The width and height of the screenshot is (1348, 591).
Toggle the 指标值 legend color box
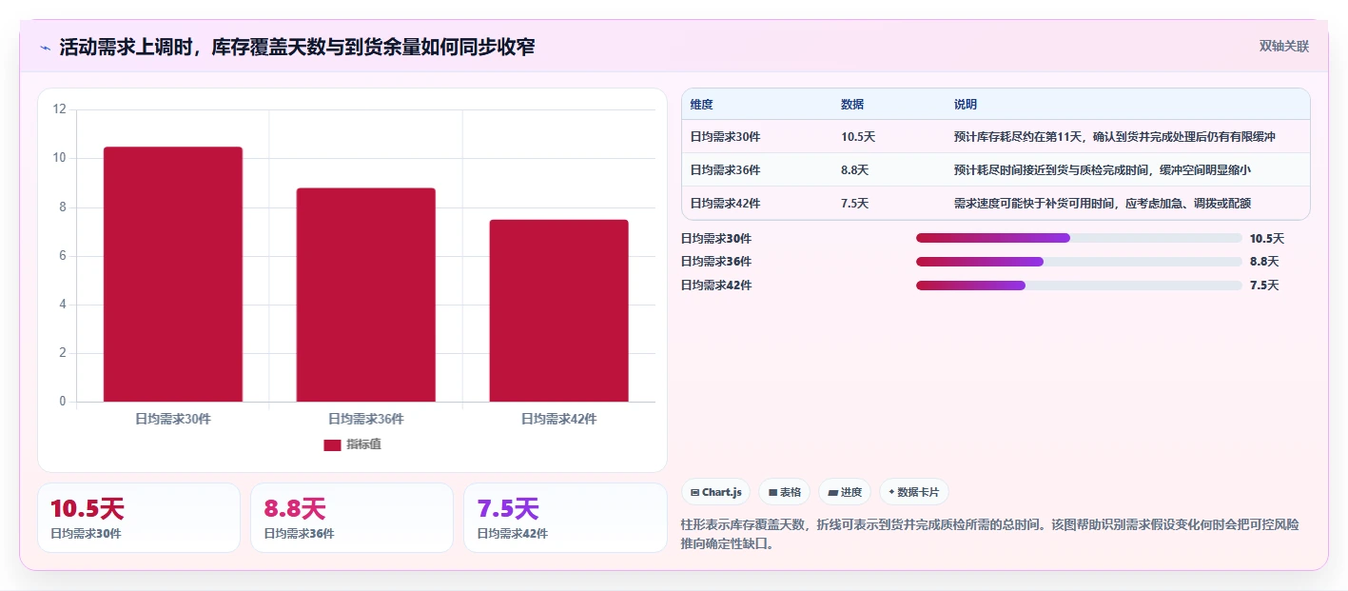332,445
